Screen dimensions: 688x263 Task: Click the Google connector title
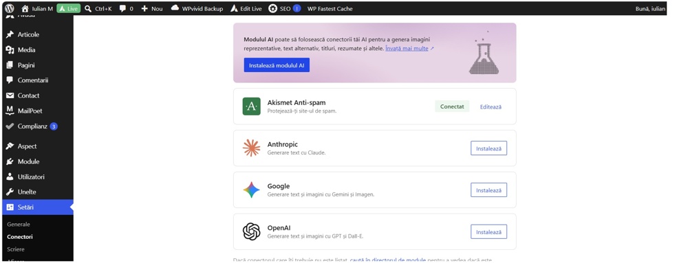(279, 186)
